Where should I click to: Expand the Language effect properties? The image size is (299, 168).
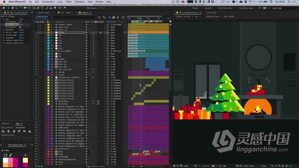point(2,38)
